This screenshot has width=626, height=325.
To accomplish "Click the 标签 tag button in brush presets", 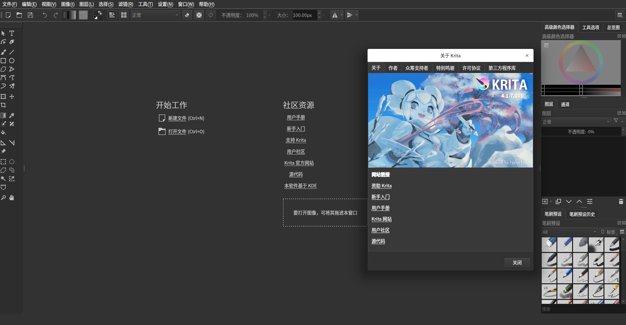I will pyautogui.click(x=608, y=232).
